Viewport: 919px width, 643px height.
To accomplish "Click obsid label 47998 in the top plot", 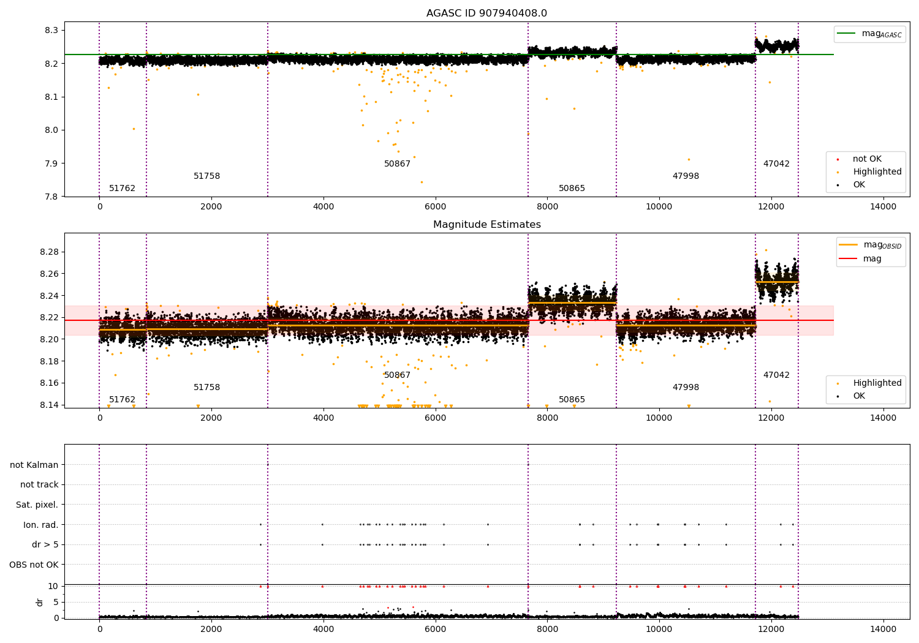I will [686, 176].
